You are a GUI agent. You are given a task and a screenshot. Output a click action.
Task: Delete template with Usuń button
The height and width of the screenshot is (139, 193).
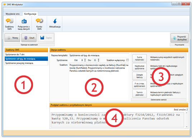29,38
